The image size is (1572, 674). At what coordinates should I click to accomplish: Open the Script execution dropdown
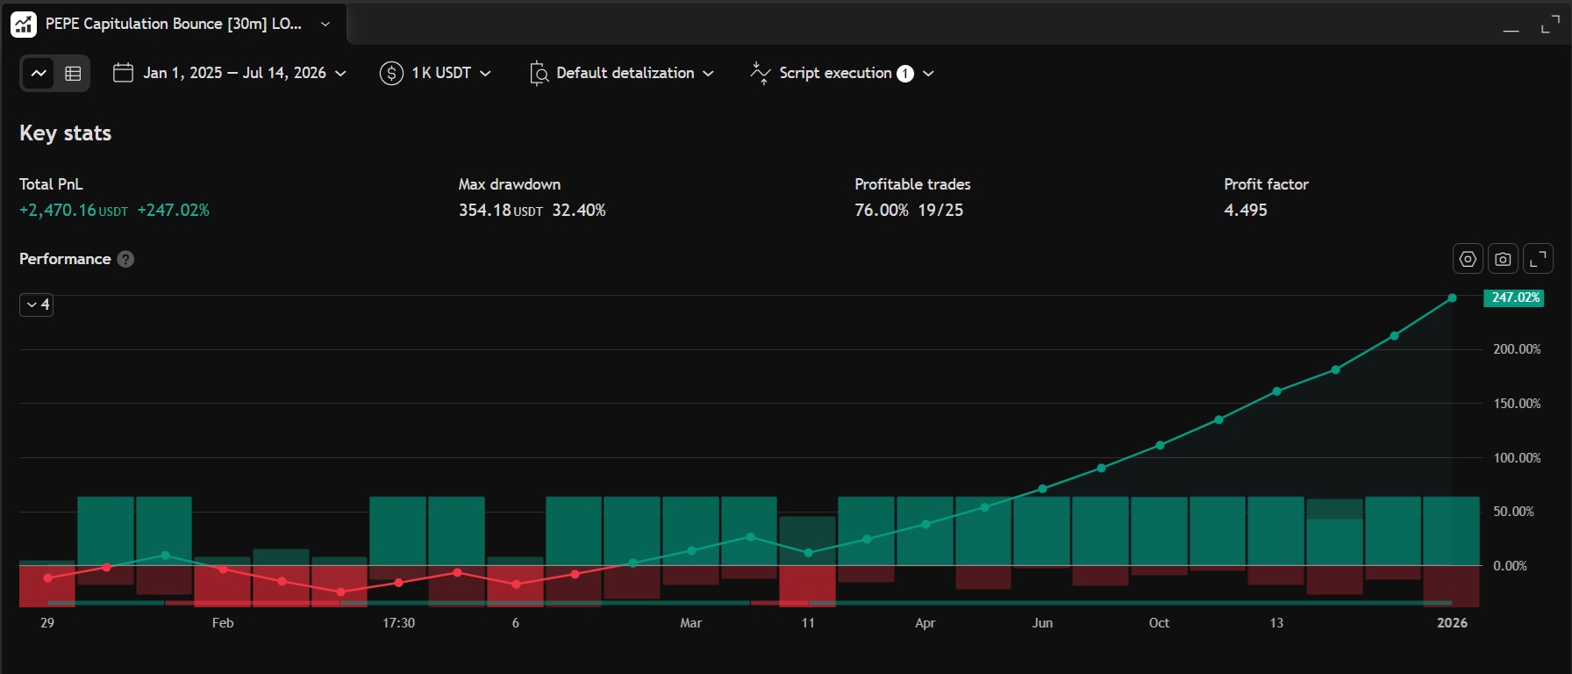click(x=928, y=74)
